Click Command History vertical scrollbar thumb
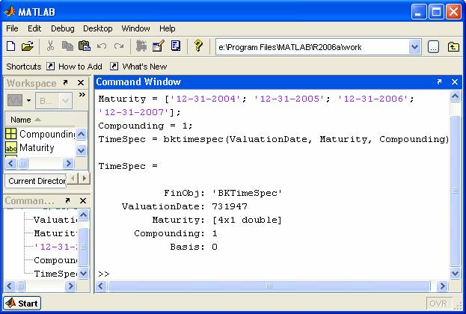The width and height of the screenshot is (466, 314). click(x=84, y=247)
